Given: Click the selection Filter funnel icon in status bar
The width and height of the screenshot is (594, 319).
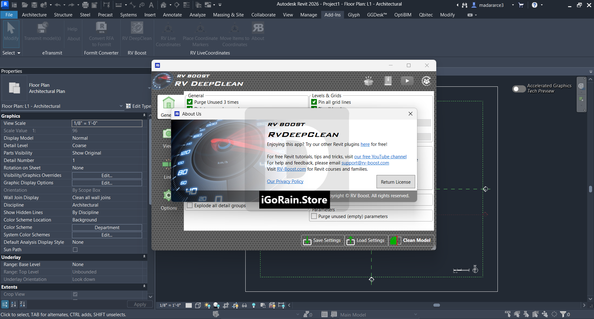Looking at the screenshot, I should coord(563,314).
